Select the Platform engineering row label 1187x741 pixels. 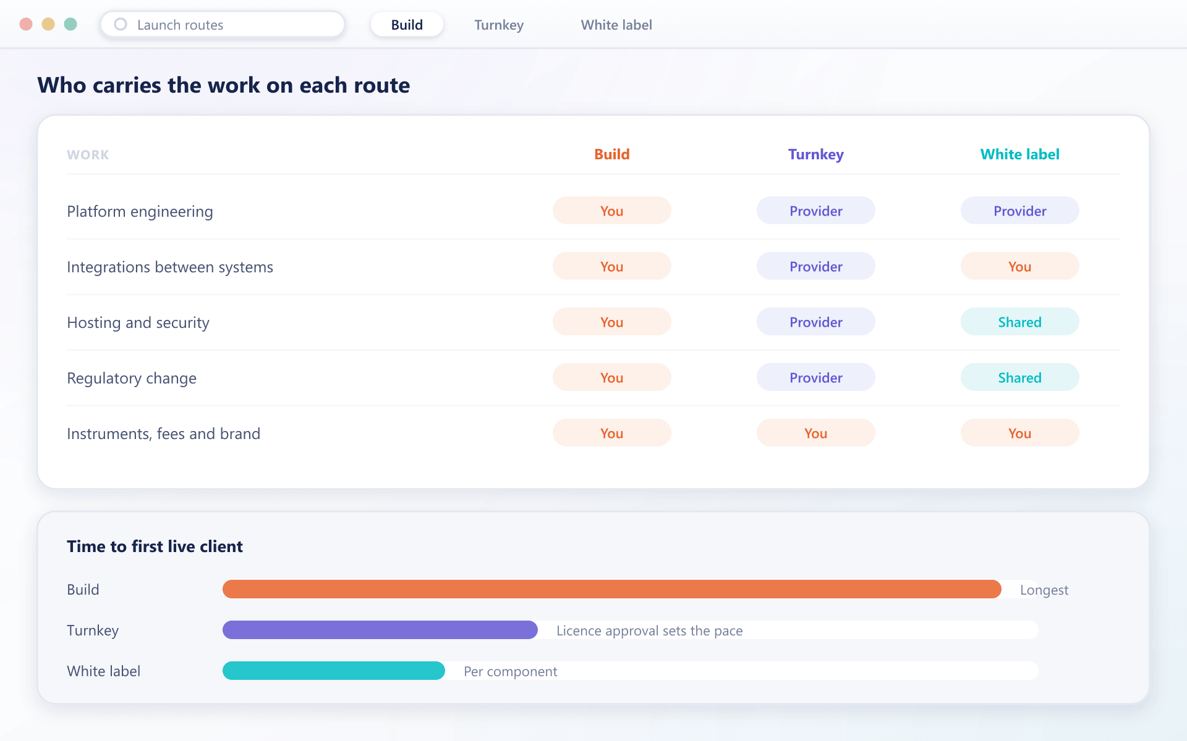(x=140, y=212)
